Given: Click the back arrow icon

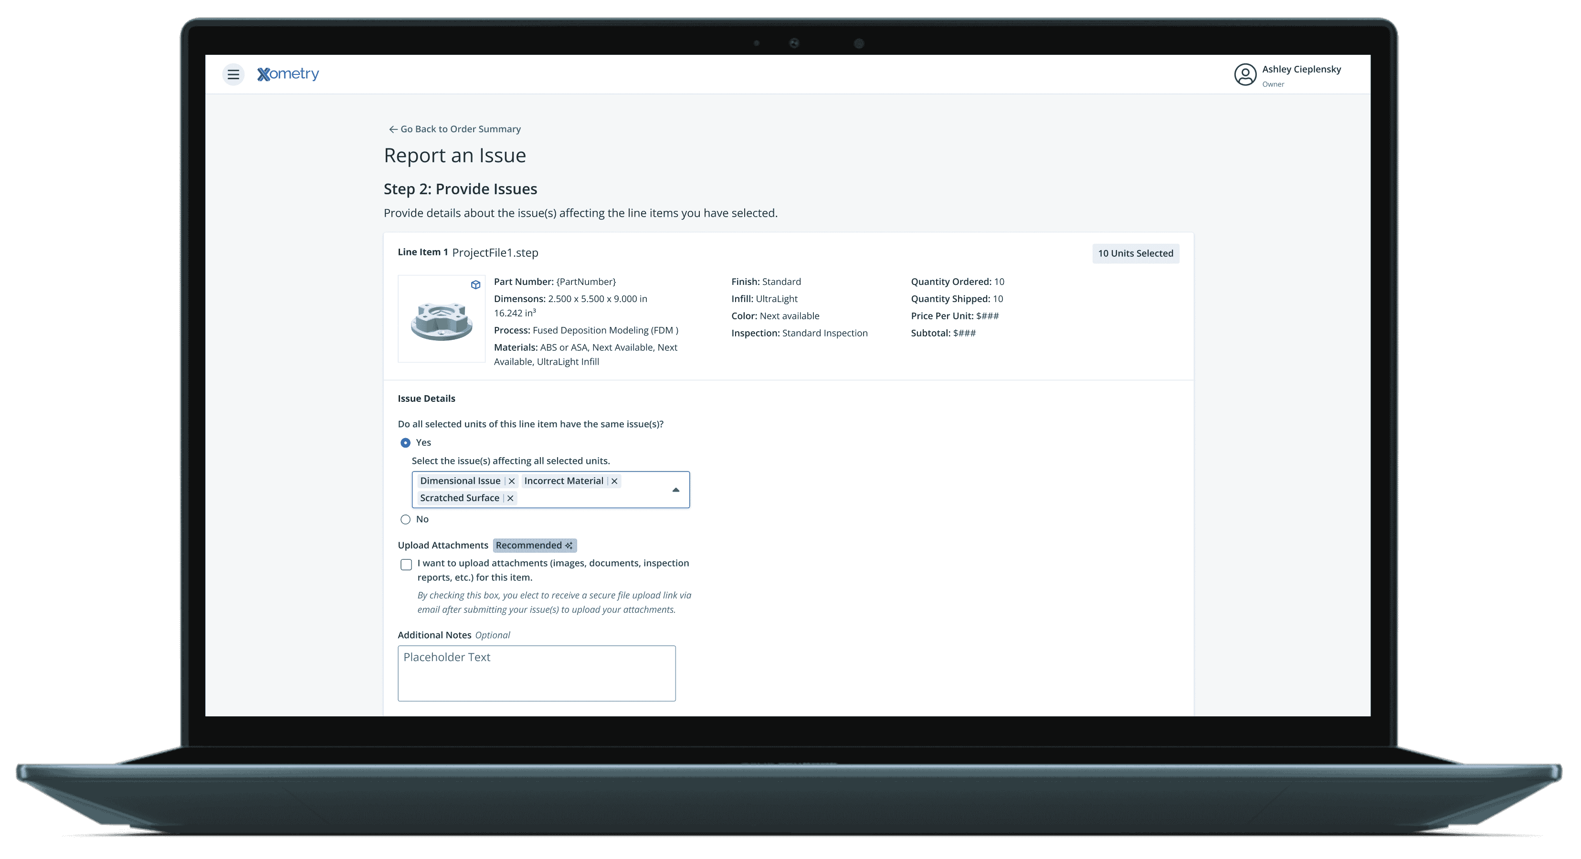Looking at the screenshot, I should pyautogui.click(x=393, y=129).
